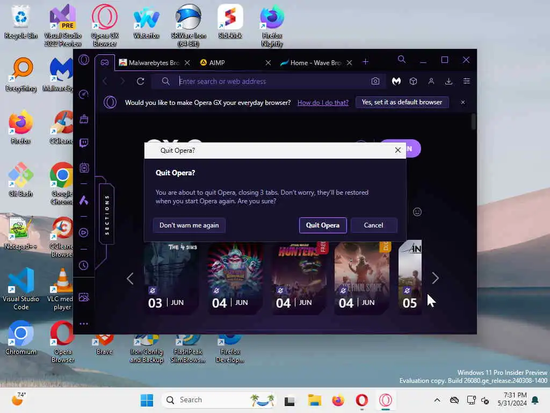Image resolution: width=550 pixels, height=413 pixels.
Task: Open sidebar three-dots more options
Action: [x=84, y=323]
